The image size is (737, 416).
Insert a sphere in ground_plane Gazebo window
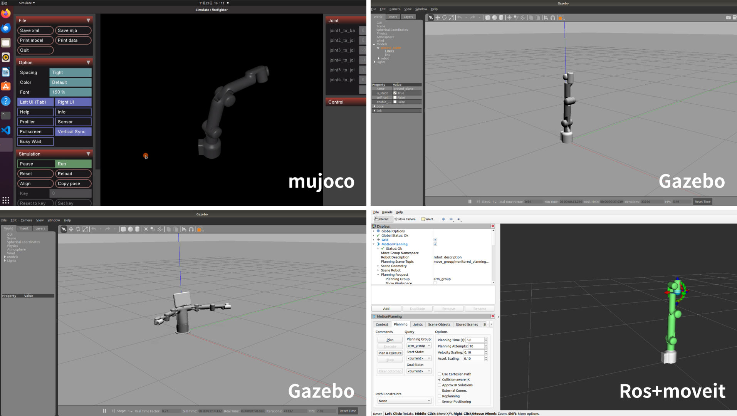click(x=494, y=17)
